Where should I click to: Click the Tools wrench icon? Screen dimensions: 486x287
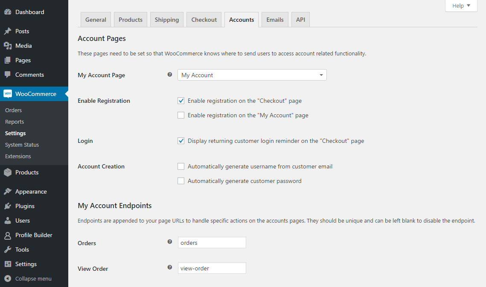tap(8, 249)
